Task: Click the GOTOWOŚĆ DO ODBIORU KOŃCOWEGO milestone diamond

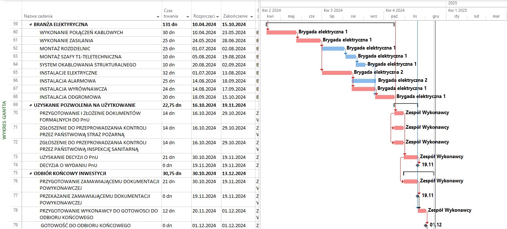Action: click(x=427, y=225)
